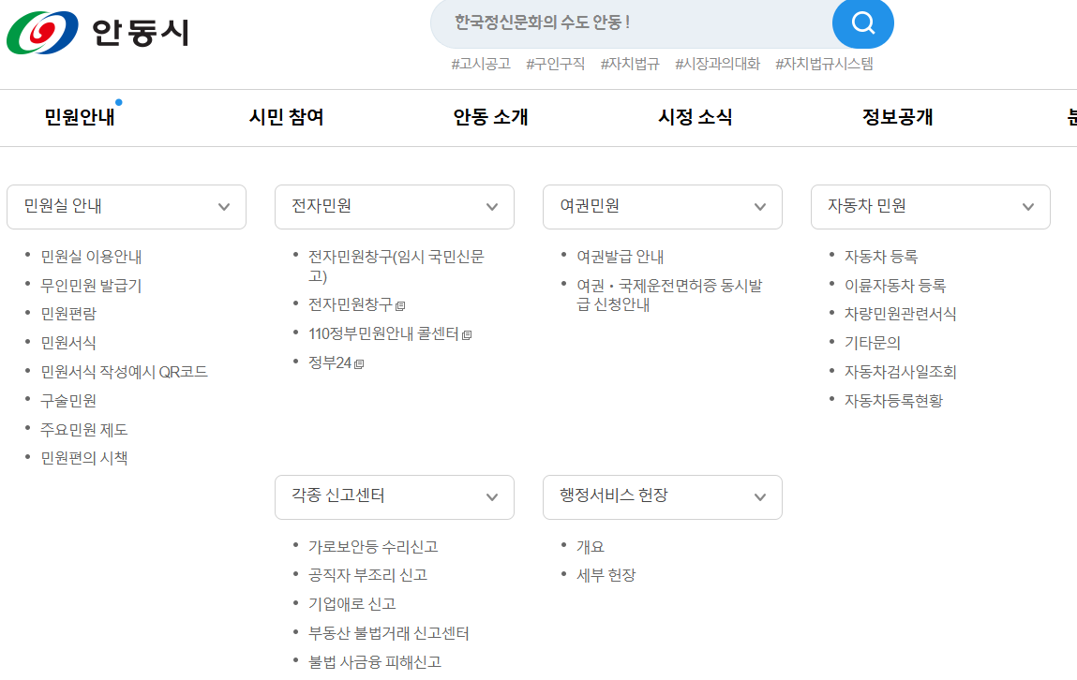Collapse the 민원실 안내 dropdown chevron
The height and width of the screenshot is (680, 1077).
[x=224, y=206]
